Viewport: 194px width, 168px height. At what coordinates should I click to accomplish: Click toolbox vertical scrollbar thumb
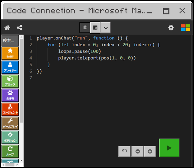(x=21, y=81)
